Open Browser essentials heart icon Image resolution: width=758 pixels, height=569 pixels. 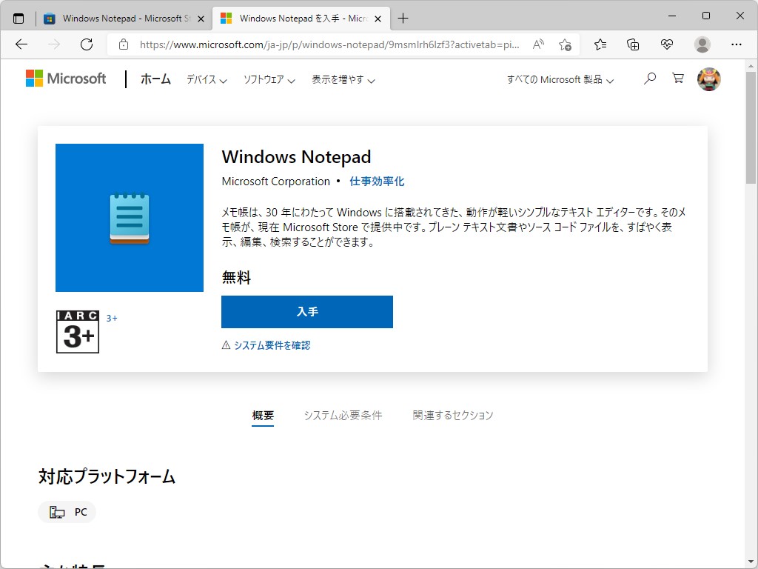[x=666, y=44]
